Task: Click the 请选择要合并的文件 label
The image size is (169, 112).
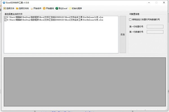Action: 14,14
